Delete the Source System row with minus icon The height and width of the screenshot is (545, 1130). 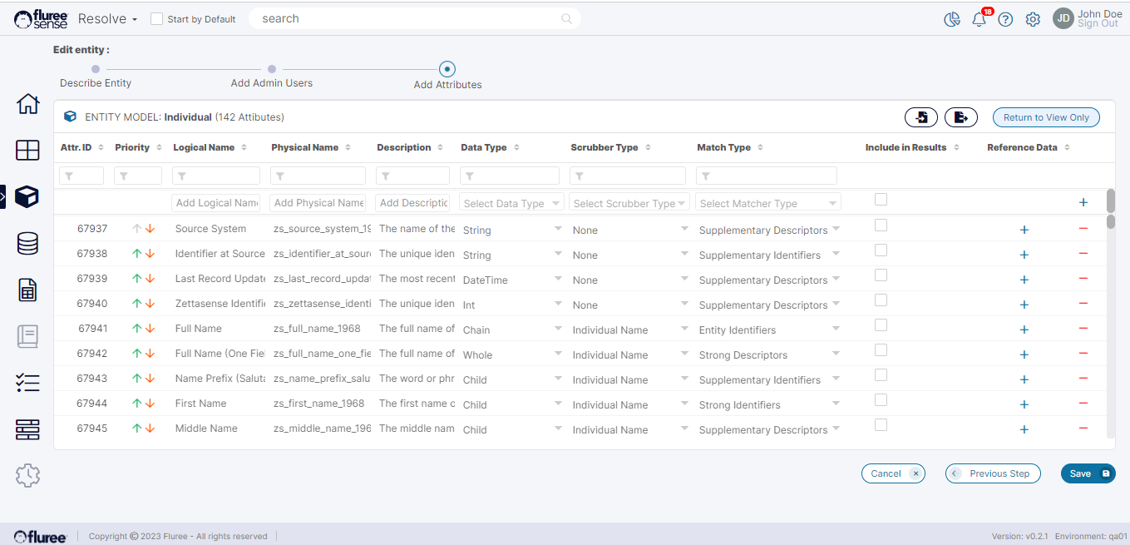(1083, 229)
